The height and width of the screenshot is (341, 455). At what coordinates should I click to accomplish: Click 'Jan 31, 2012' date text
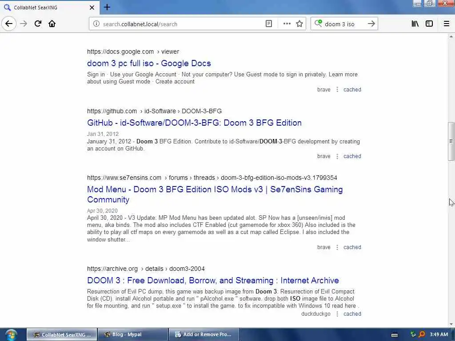[x=103, y=134]
